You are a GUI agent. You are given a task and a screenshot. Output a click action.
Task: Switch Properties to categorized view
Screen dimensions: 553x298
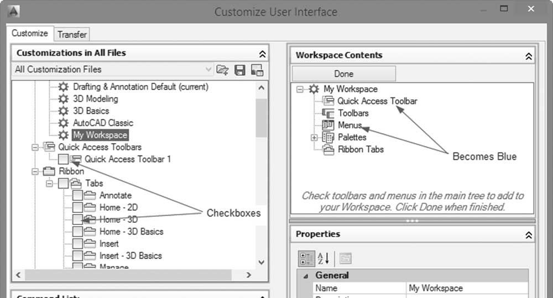click(306, 259)
